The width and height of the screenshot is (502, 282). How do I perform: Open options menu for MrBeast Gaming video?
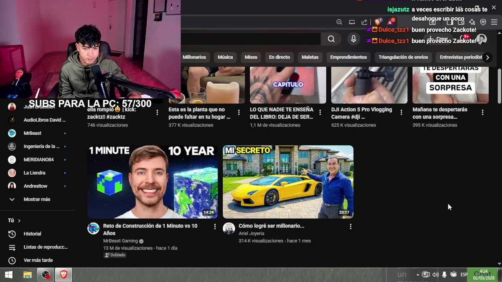215,226
